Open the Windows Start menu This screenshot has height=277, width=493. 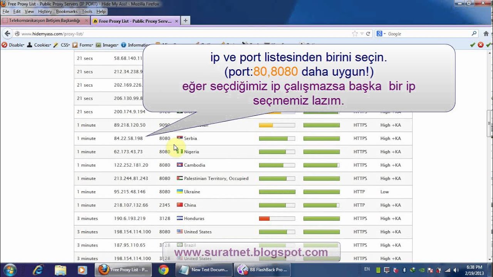(9, 270)
